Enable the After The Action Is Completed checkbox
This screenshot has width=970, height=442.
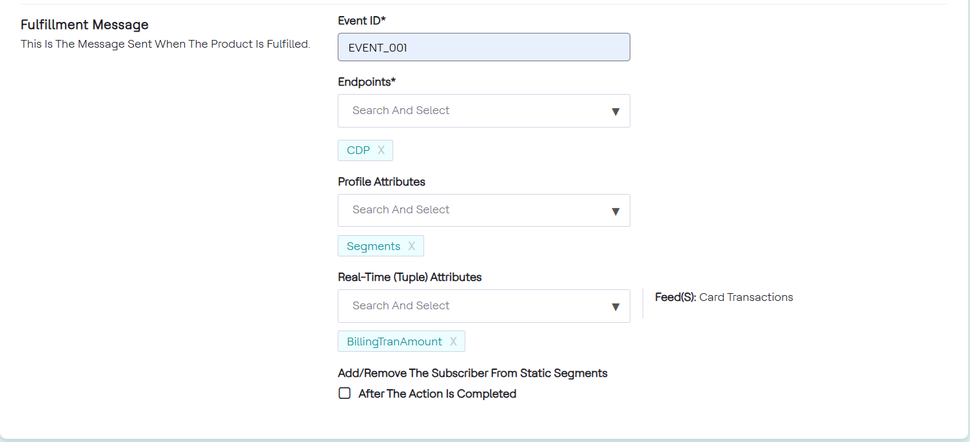point(345,393)
